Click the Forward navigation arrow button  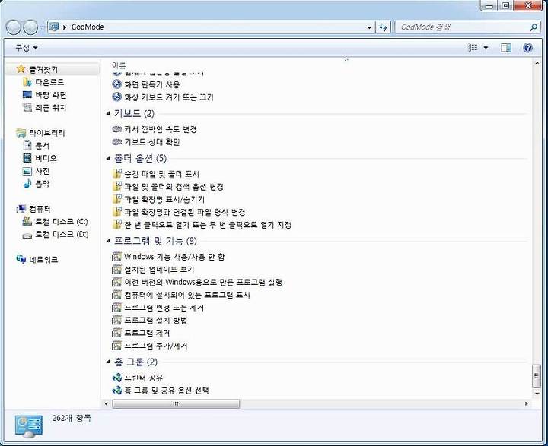point(30,27)
